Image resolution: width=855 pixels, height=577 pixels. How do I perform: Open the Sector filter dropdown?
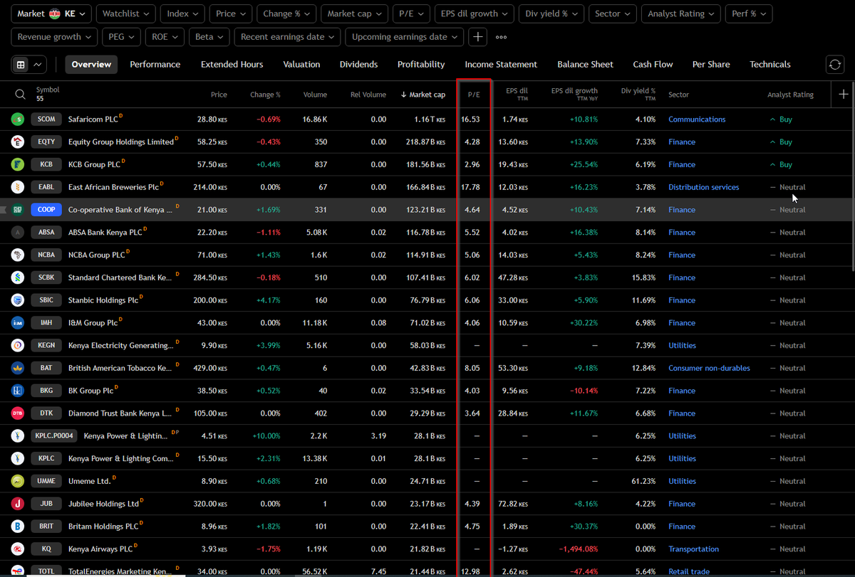(x=613, y=14)
